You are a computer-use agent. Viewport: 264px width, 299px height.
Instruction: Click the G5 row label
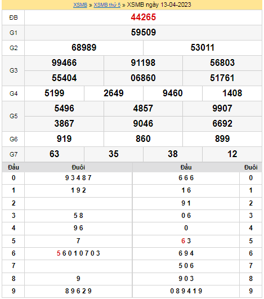click(14, 116)
